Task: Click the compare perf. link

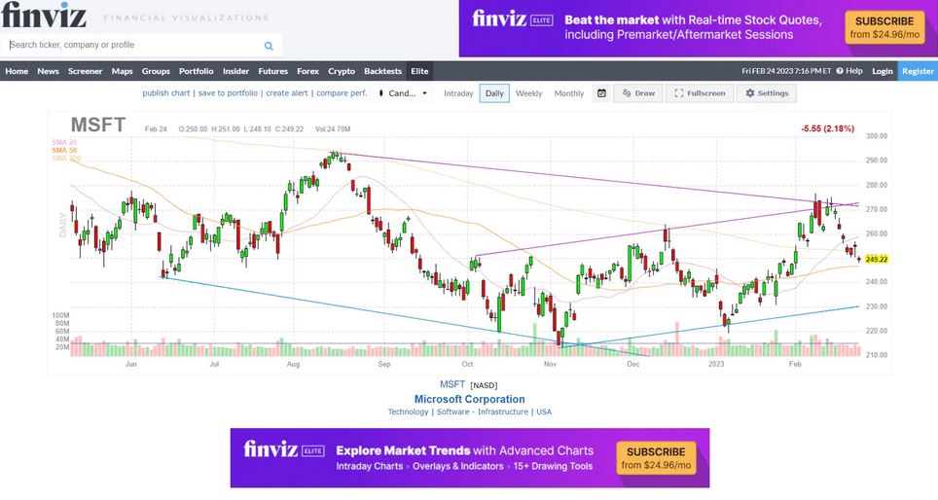Action: [342, 93]
